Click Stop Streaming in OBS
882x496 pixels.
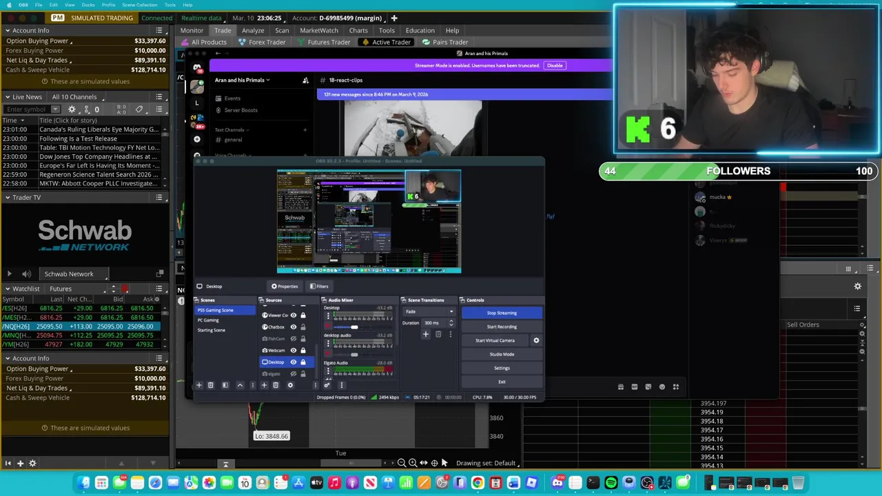502,313
